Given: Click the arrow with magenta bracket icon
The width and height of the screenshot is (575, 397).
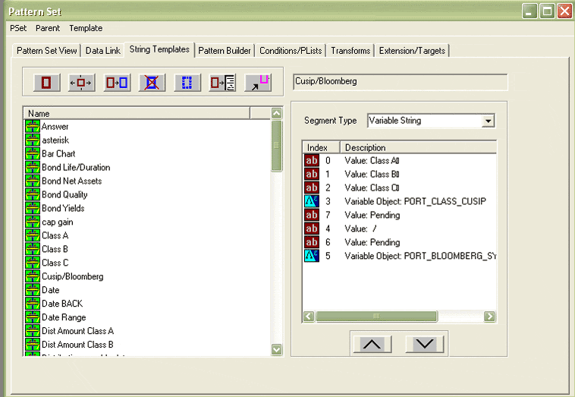Looking at the screenshot, I should point(258,82).
